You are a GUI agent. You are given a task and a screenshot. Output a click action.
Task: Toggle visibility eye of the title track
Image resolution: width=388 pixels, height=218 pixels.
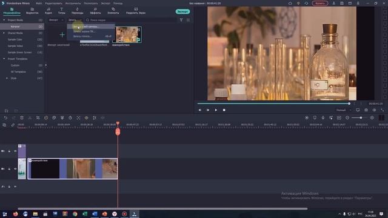point(15,151)
